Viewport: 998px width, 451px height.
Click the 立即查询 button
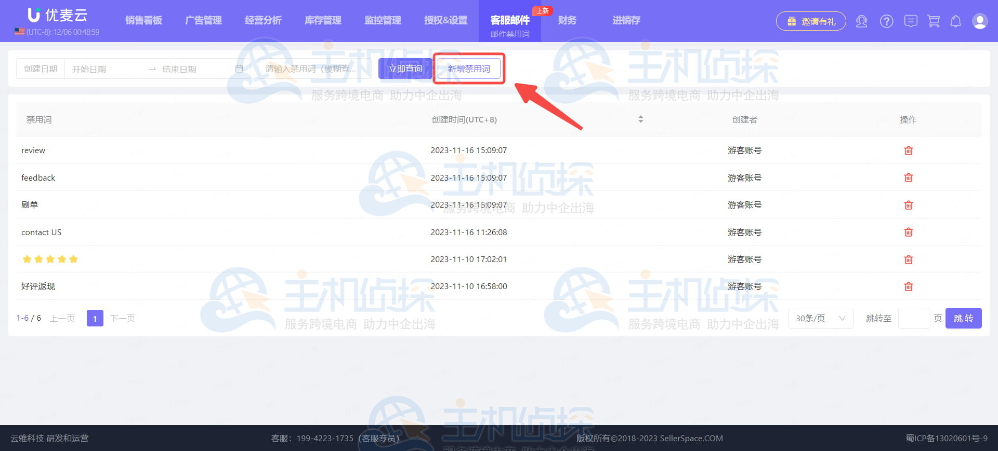[x=405, y=69]
